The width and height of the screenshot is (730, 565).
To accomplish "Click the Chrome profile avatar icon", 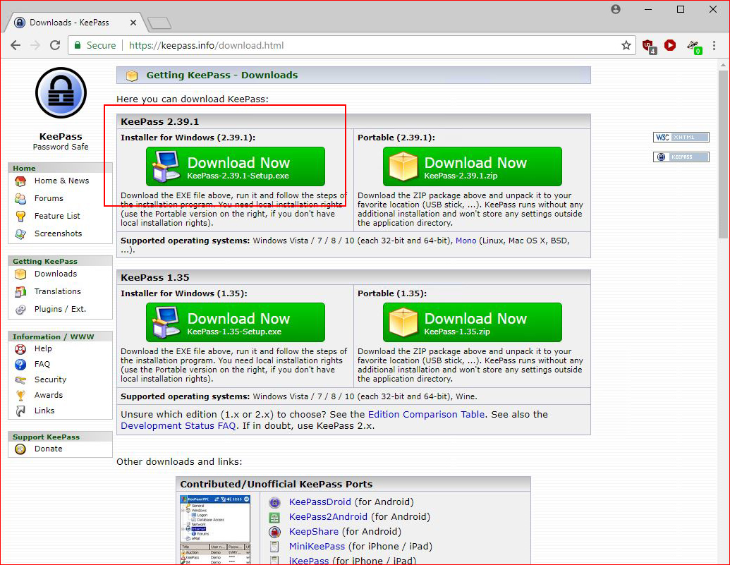I will pos(616,9).
